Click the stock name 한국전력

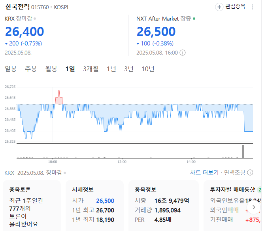coord(17,7)
